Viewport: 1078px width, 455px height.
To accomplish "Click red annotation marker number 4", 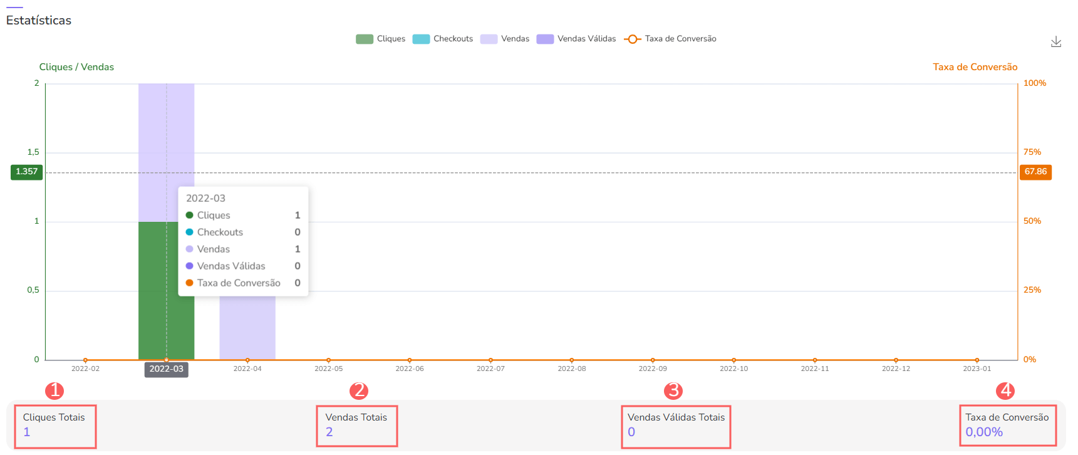I will (x=1005, y=391).
